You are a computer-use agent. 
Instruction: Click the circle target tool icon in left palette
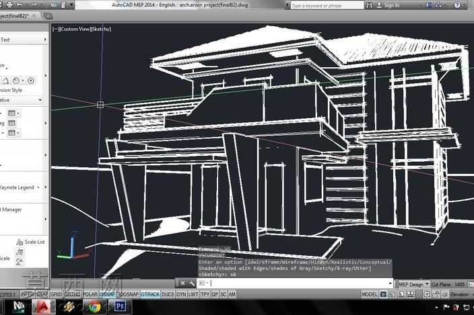tap(31, 81)
